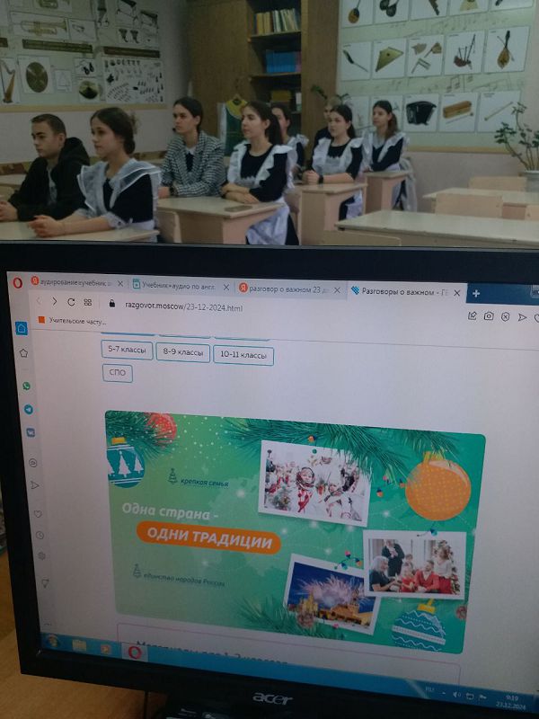Reload the razgovor.moscow page
Screen dimensions: 539x719
tap(71, 302)
